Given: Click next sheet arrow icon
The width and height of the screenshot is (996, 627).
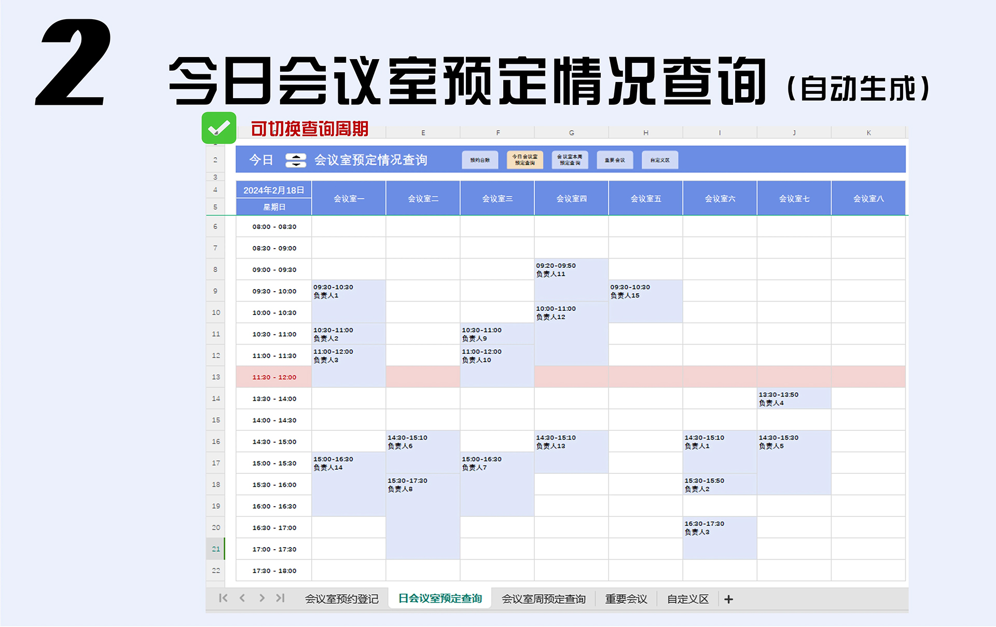Looking at the screenshot, I should [262, 598].
